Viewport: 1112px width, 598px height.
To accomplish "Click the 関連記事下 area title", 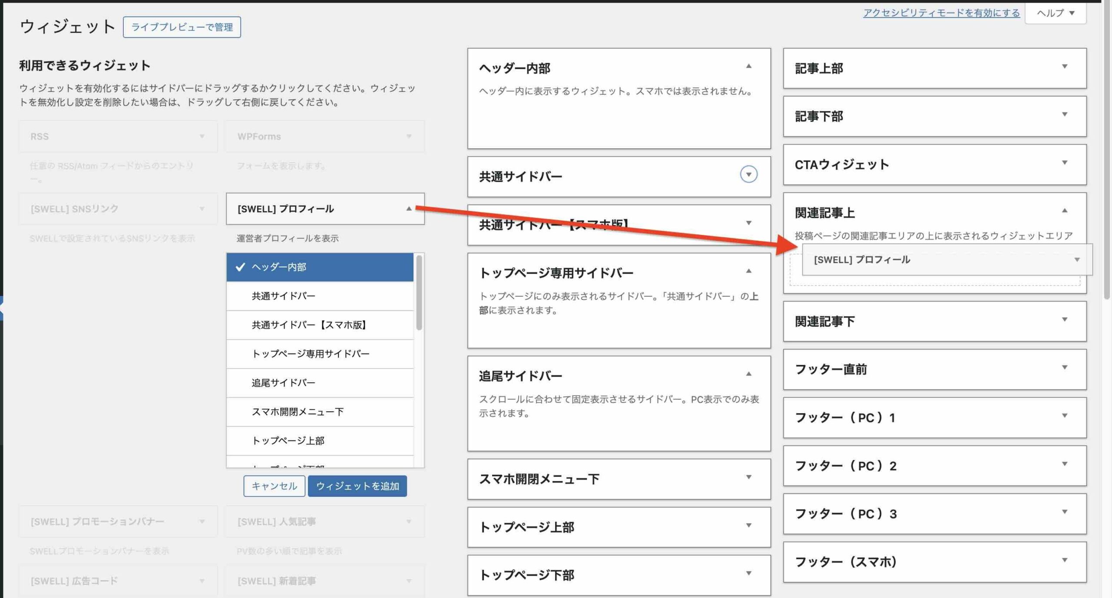I will (824, 321).
